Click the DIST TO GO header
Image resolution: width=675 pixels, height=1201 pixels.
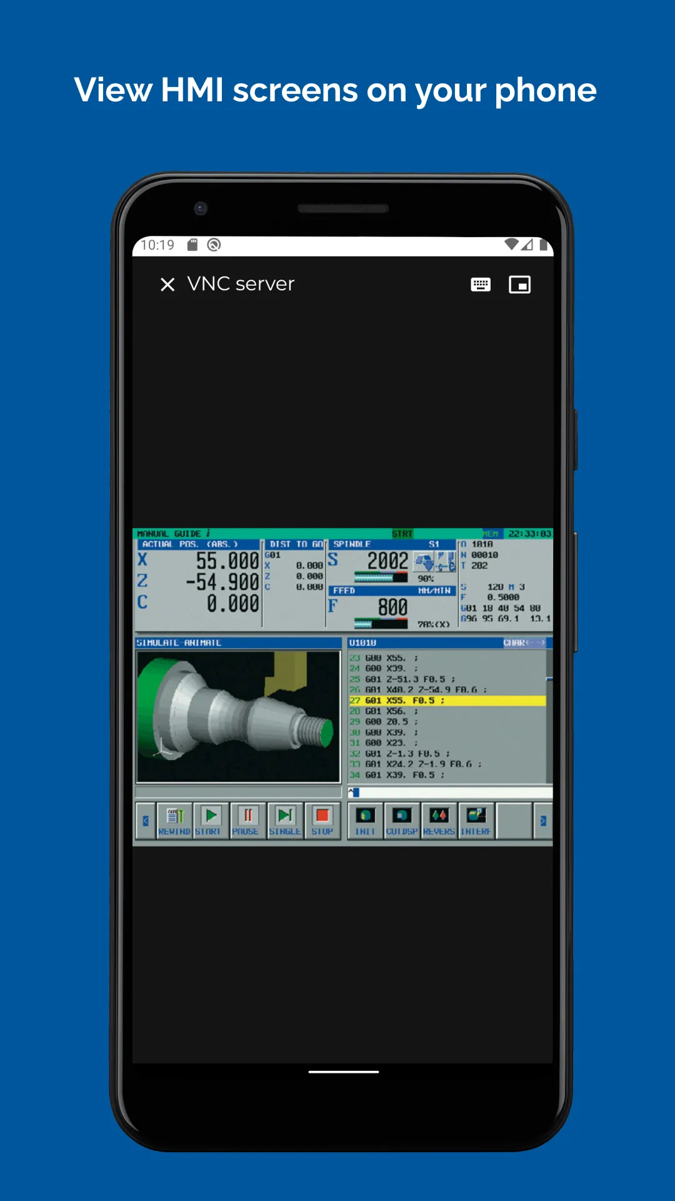pyautogui.click(x=296, y=544)
